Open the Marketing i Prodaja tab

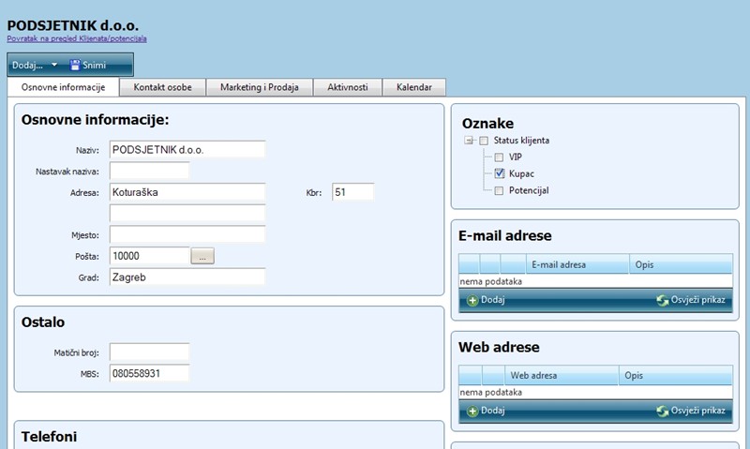pyautogui.click(x=260, y=87)
